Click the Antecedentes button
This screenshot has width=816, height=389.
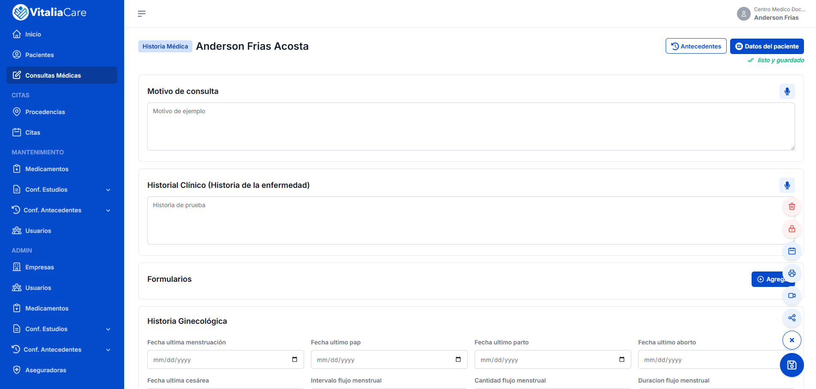696,46
